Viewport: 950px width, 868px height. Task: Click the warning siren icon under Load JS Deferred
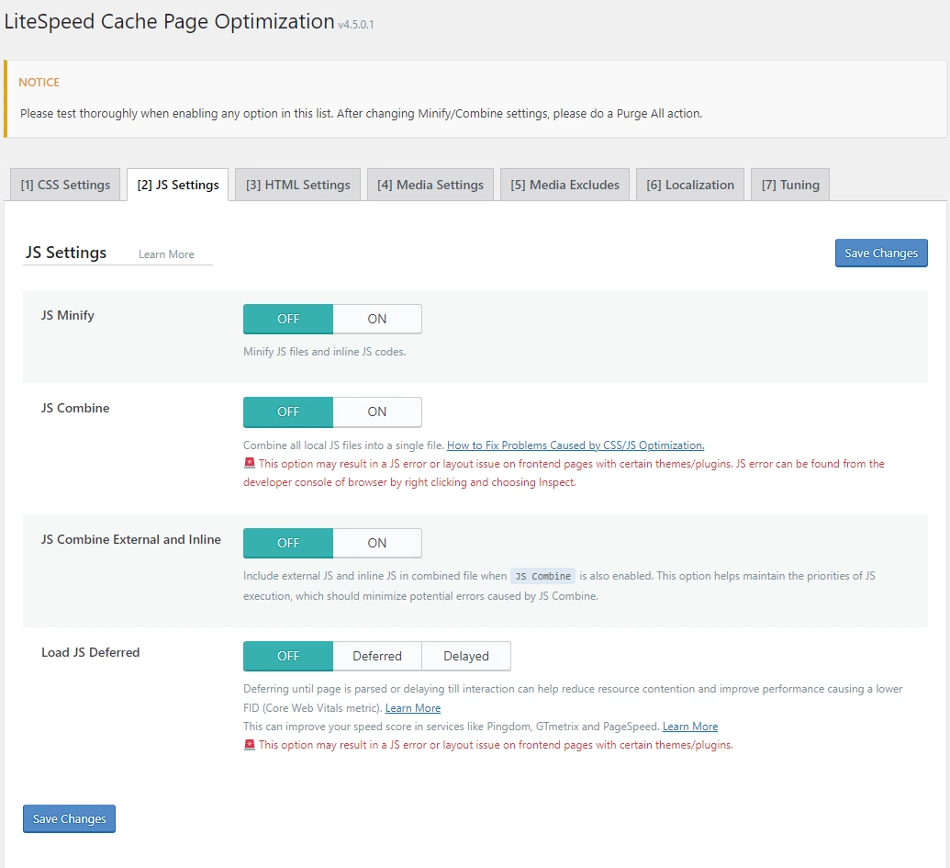pos(250,744)
